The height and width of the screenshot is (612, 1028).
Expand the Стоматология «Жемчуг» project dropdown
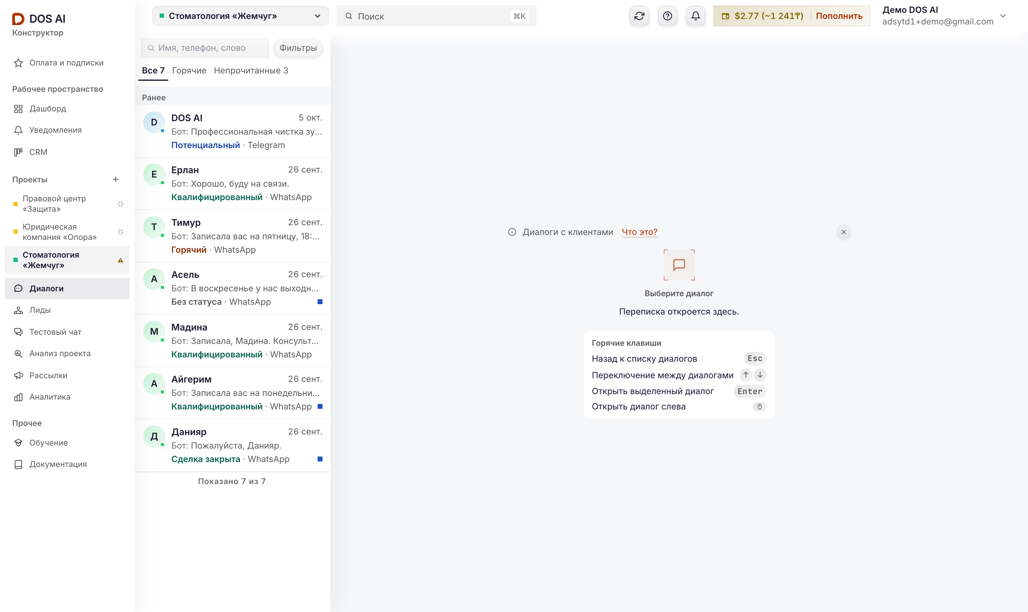point(240,16)
